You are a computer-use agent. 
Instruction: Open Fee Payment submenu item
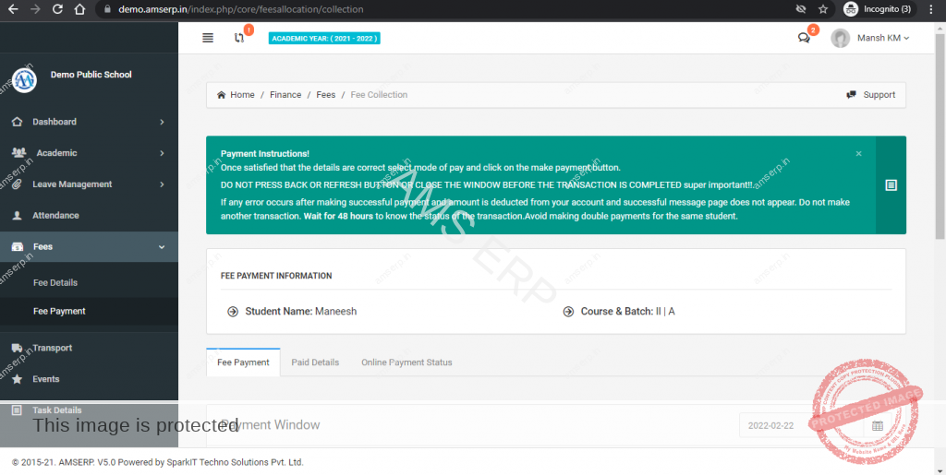(59, 311)
